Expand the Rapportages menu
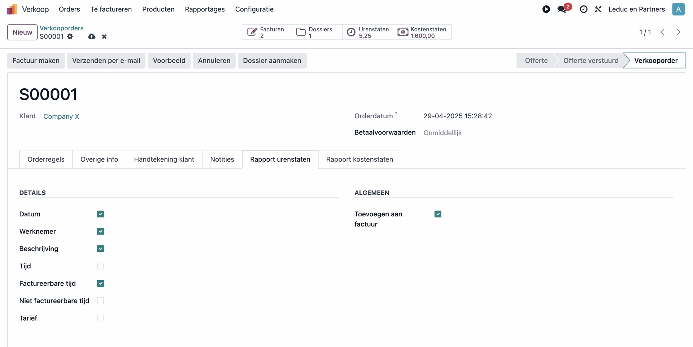The image size is (693, 347). click(x=205, y=9)
